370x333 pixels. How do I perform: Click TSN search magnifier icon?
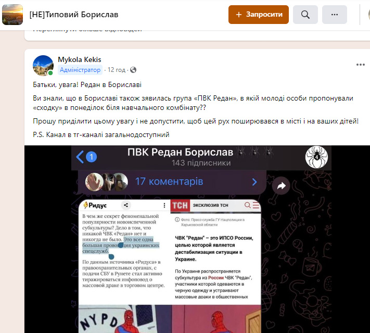[x=248, y=205]
